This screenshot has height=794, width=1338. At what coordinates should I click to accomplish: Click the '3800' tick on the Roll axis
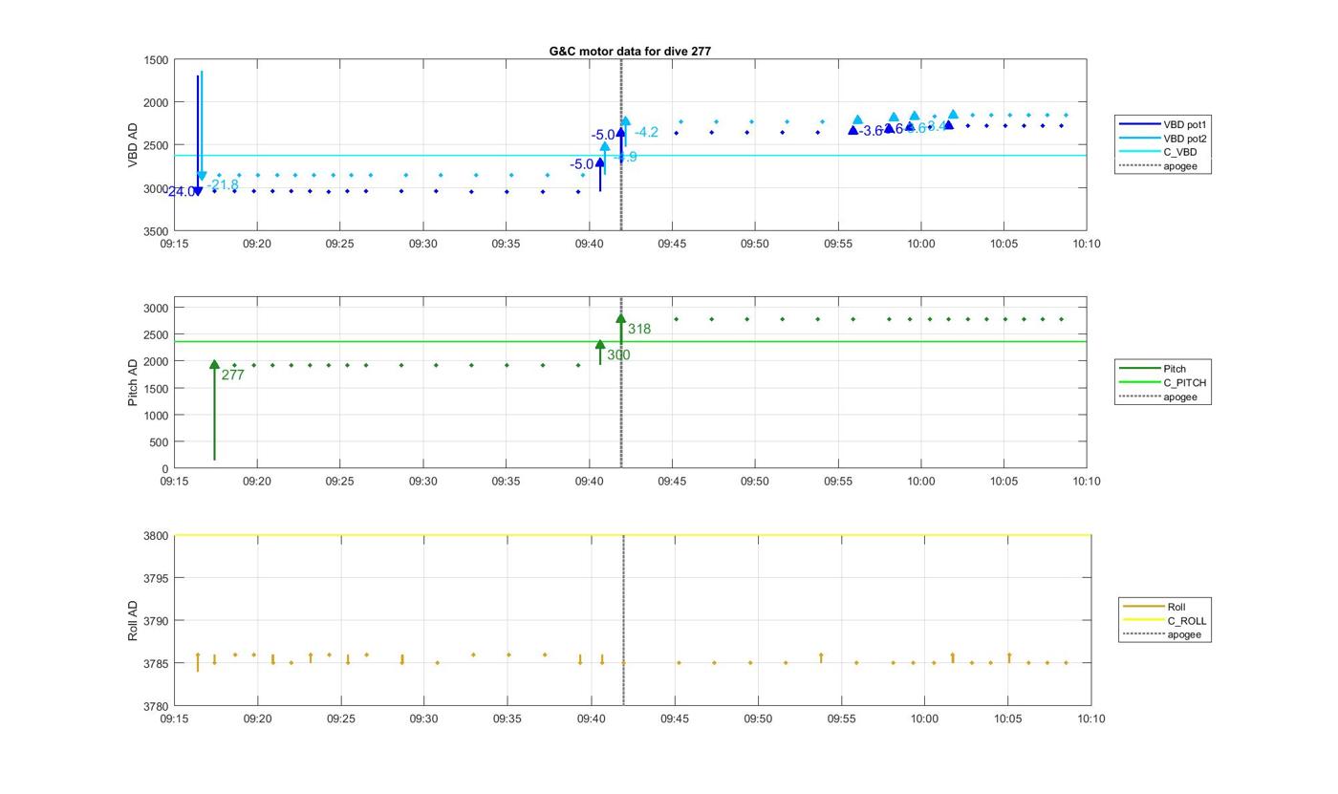[x=156, y=536]
